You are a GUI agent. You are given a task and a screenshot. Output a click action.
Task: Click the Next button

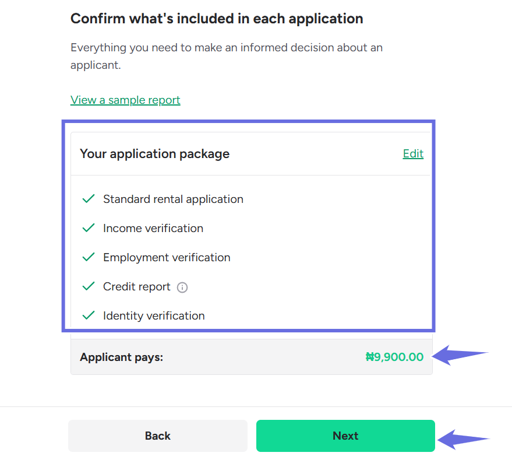pos(345,436)
